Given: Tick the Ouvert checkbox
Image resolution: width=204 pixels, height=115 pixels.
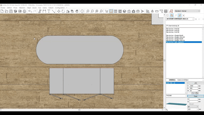Looking at the screenshot, I should pyautogui.click(x=188, y=104).
